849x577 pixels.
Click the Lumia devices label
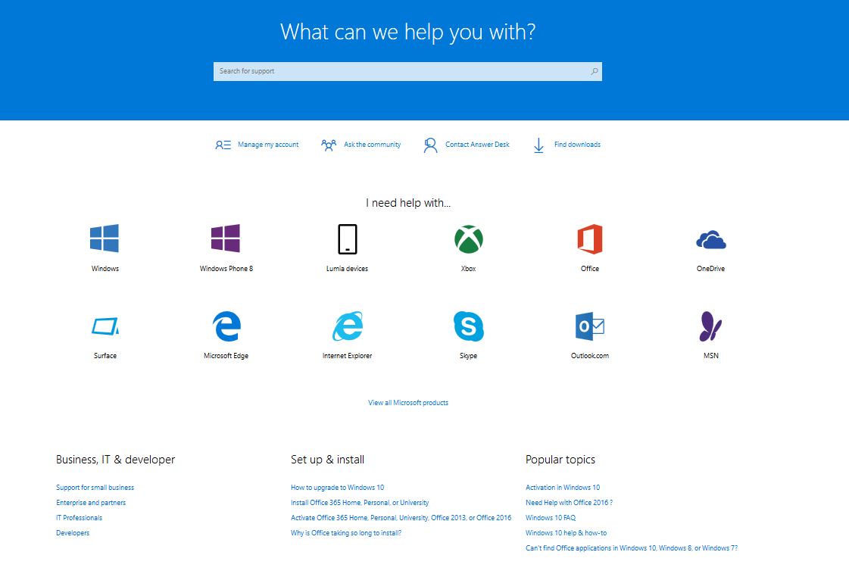[x=347, y=269]
